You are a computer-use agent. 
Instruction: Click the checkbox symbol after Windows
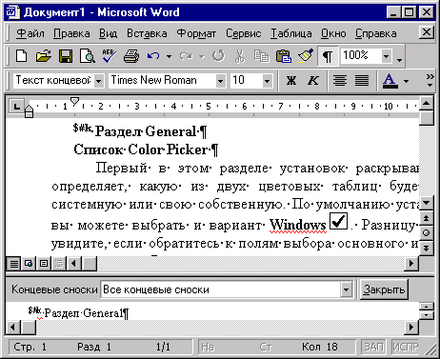338,222
